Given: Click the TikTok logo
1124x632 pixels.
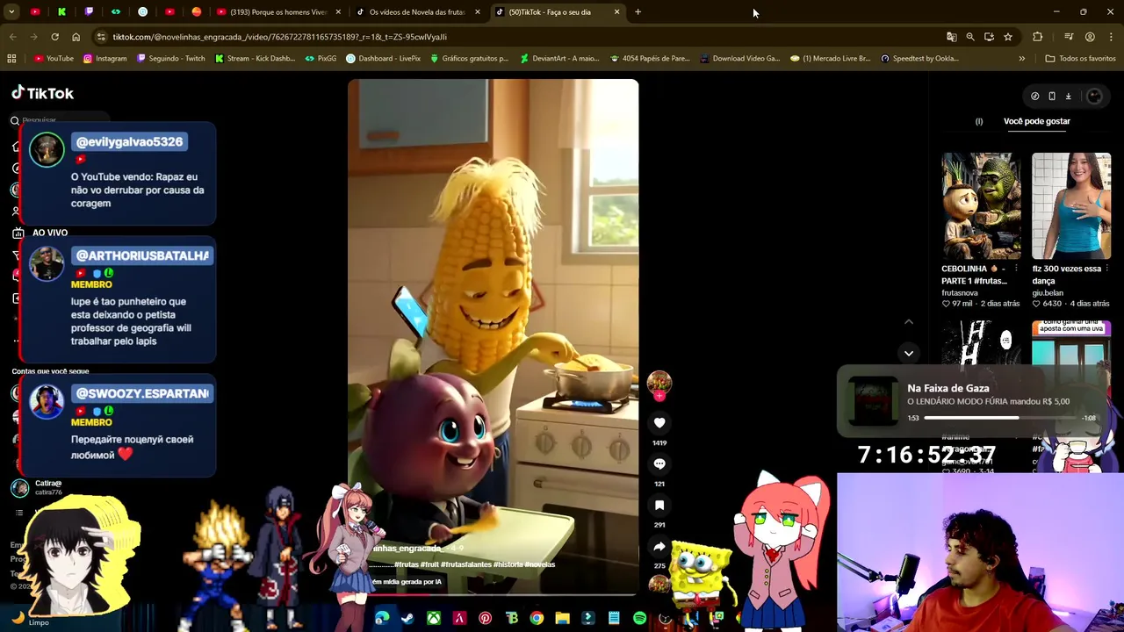Looking at the screenshot, I should [42, 93].
